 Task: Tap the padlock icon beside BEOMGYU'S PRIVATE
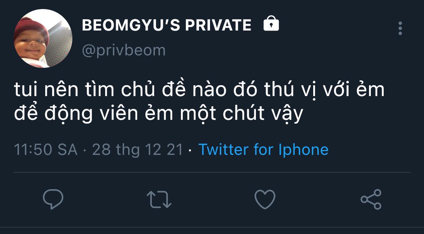pos(271,23)
